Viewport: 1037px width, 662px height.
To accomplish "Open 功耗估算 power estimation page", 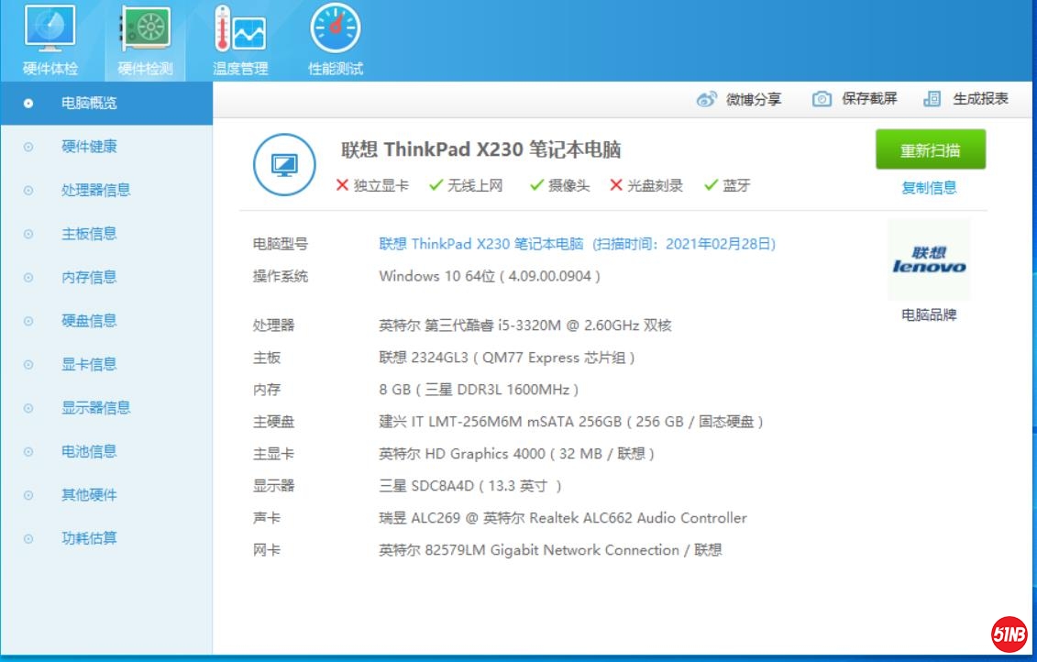I will [89, 538].
